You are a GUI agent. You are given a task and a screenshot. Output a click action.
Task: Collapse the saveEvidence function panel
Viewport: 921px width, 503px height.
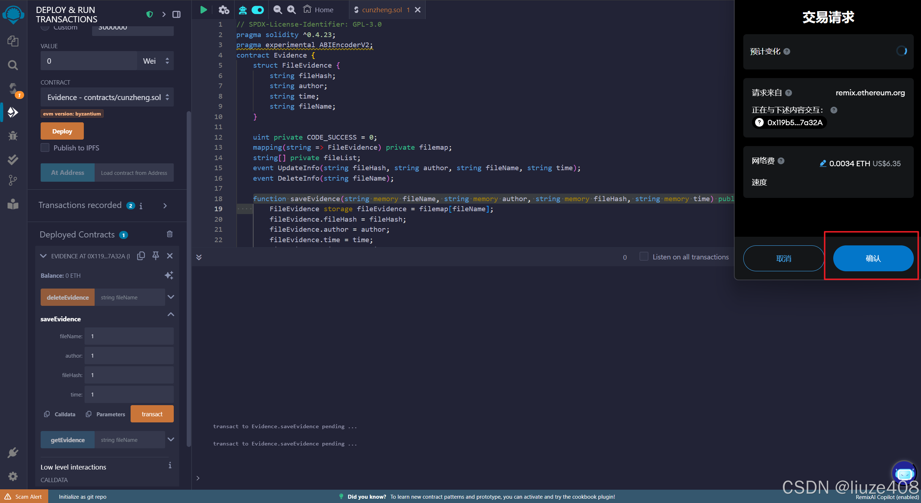[171, 314]
